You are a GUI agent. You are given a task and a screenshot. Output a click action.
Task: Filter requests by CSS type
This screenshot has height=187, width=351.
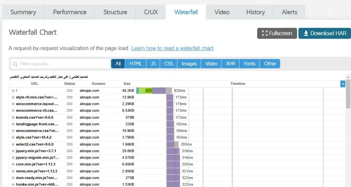[169, 64]
